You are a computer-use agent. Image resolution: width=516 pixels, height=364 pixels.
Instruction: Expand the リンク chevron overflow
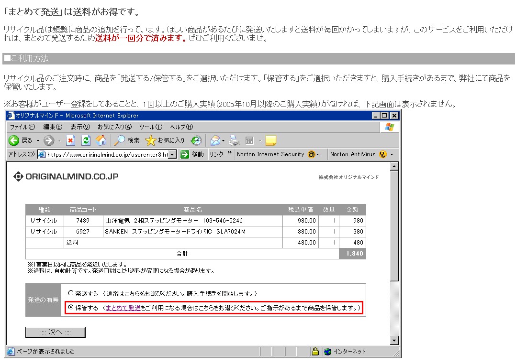229,153
